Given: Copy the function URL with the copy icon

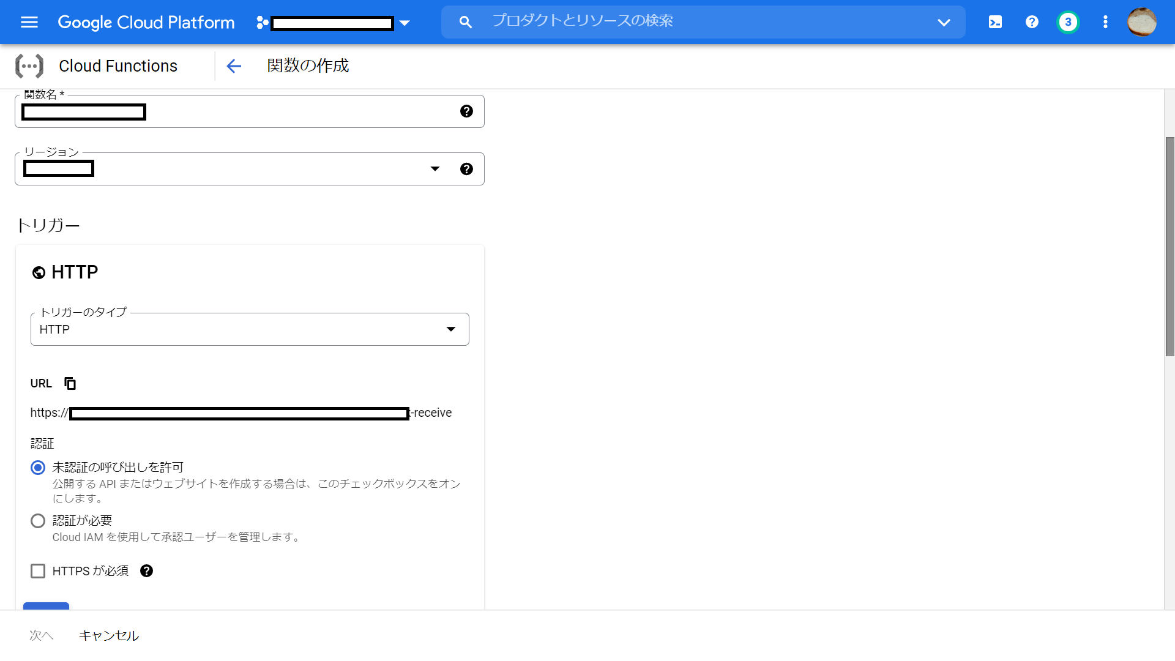Looking at the screenshot, I should [x=70, y=383].
